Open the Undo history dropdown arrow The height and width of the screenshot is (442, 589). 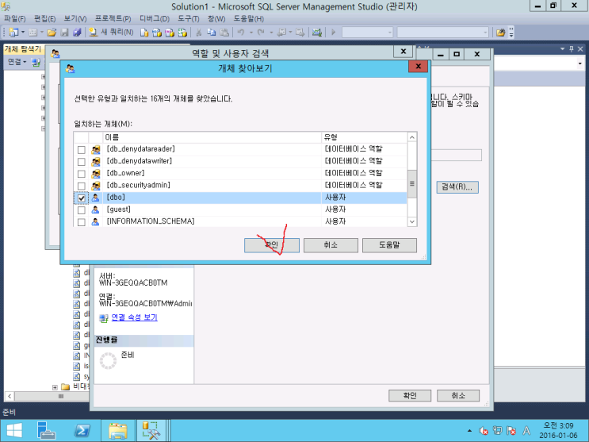pyautogui.click(x=251, y=33)
